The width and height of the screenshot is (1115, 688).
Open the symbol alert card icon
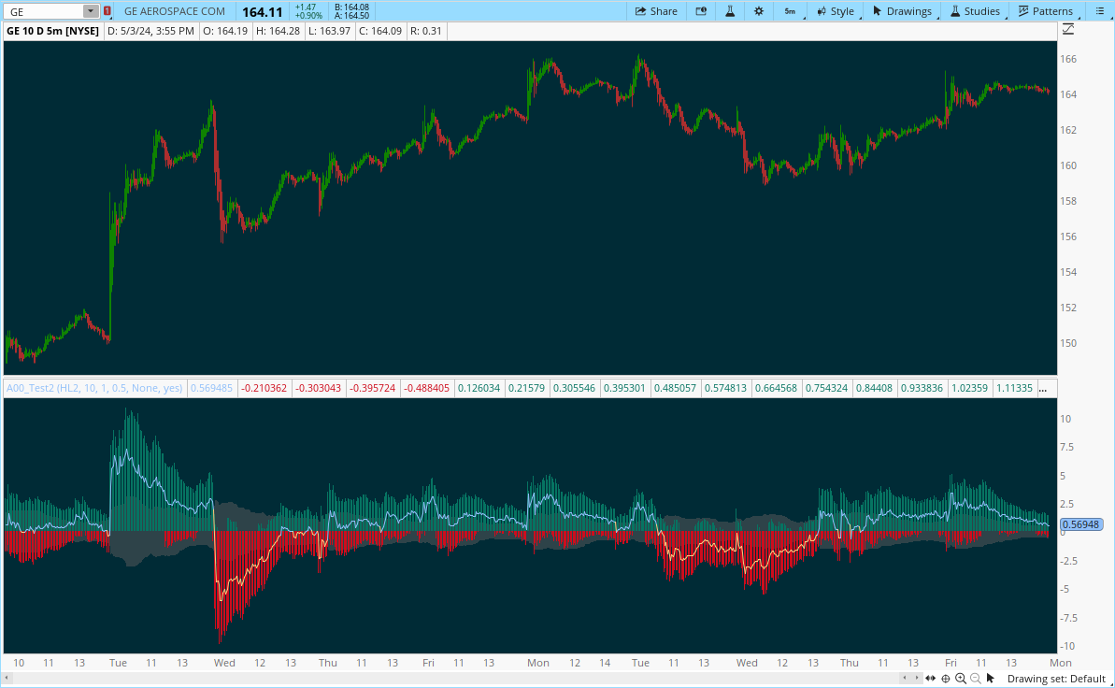point(701,11)
